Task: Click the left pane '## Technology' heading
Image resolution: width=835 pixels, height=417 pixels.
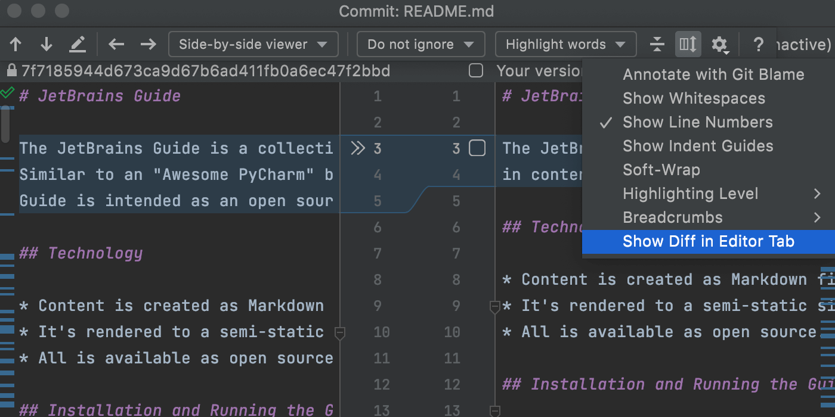Action: click(x=81, y=253)
